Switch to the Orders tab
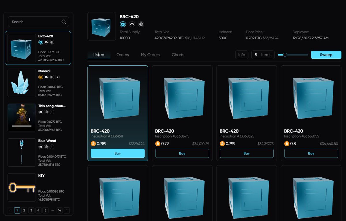 pyautogui.click(x=123, y=55)
